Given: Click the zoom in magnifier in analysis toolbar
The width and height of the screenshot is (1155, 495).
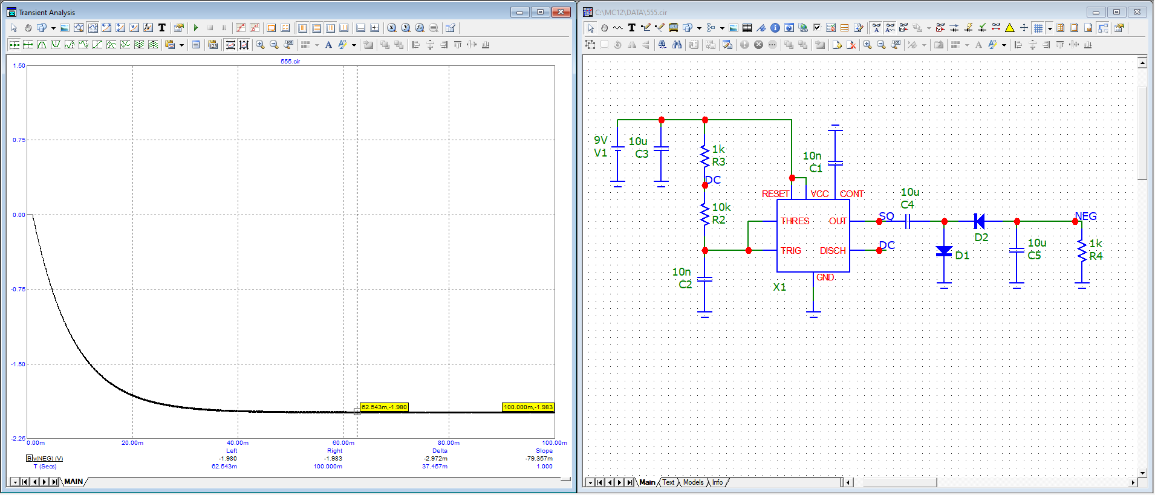Looking at the screenshot, I should tap(260, 45).
